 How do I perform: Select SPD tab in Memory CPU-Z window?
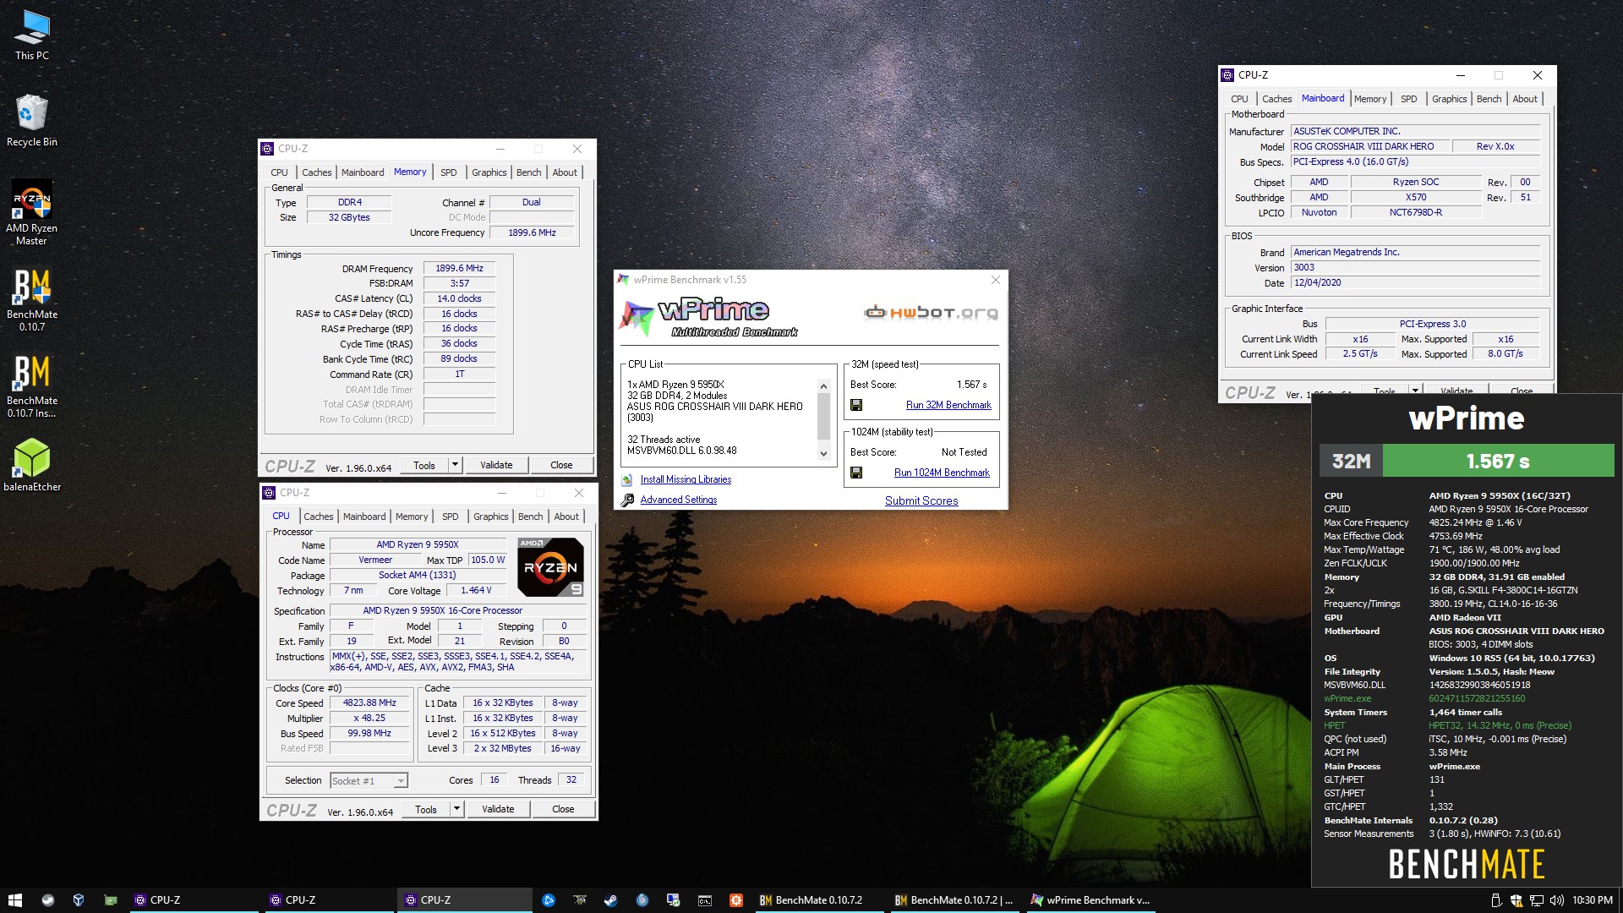pos(449,172)
